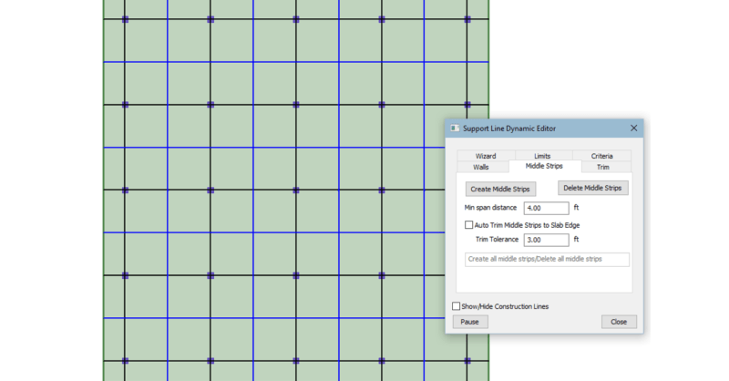Focus the Trim Tolerance input field
The image size is (729, 381).
[547, 240]
